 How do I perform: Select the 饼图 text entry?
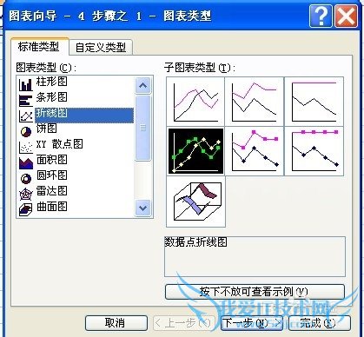(47, 129)
